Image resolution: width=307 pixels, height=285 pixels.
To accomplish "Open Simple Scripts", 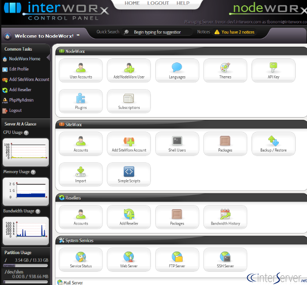I will tap(129, 174).
